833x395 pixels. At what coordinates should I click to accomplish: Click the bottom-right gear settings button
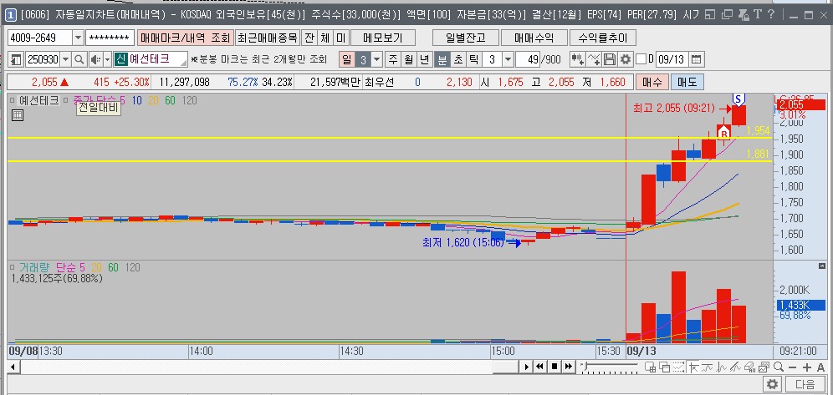(773, 384)
